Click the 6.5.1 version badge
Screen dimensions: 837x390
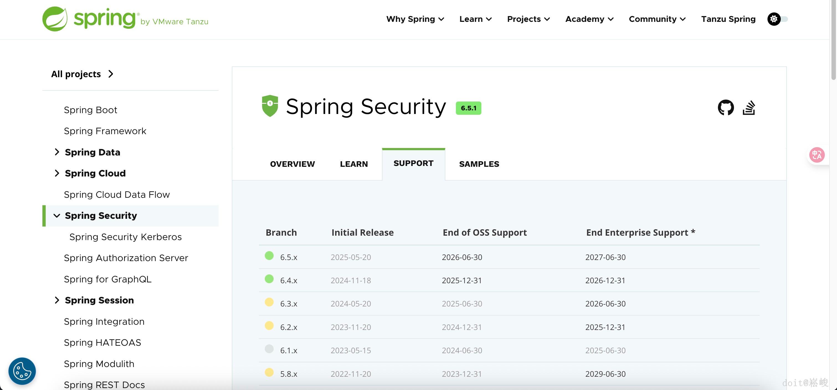(468, 108)
